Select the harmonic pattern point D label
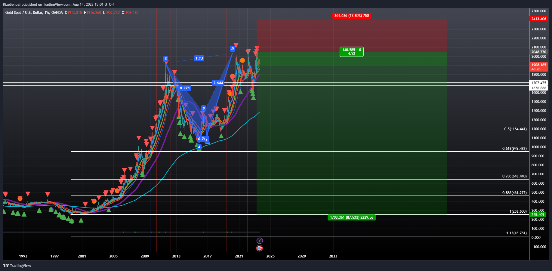The height and width of the screenshot is (271, 552). [x=233, y=49]
